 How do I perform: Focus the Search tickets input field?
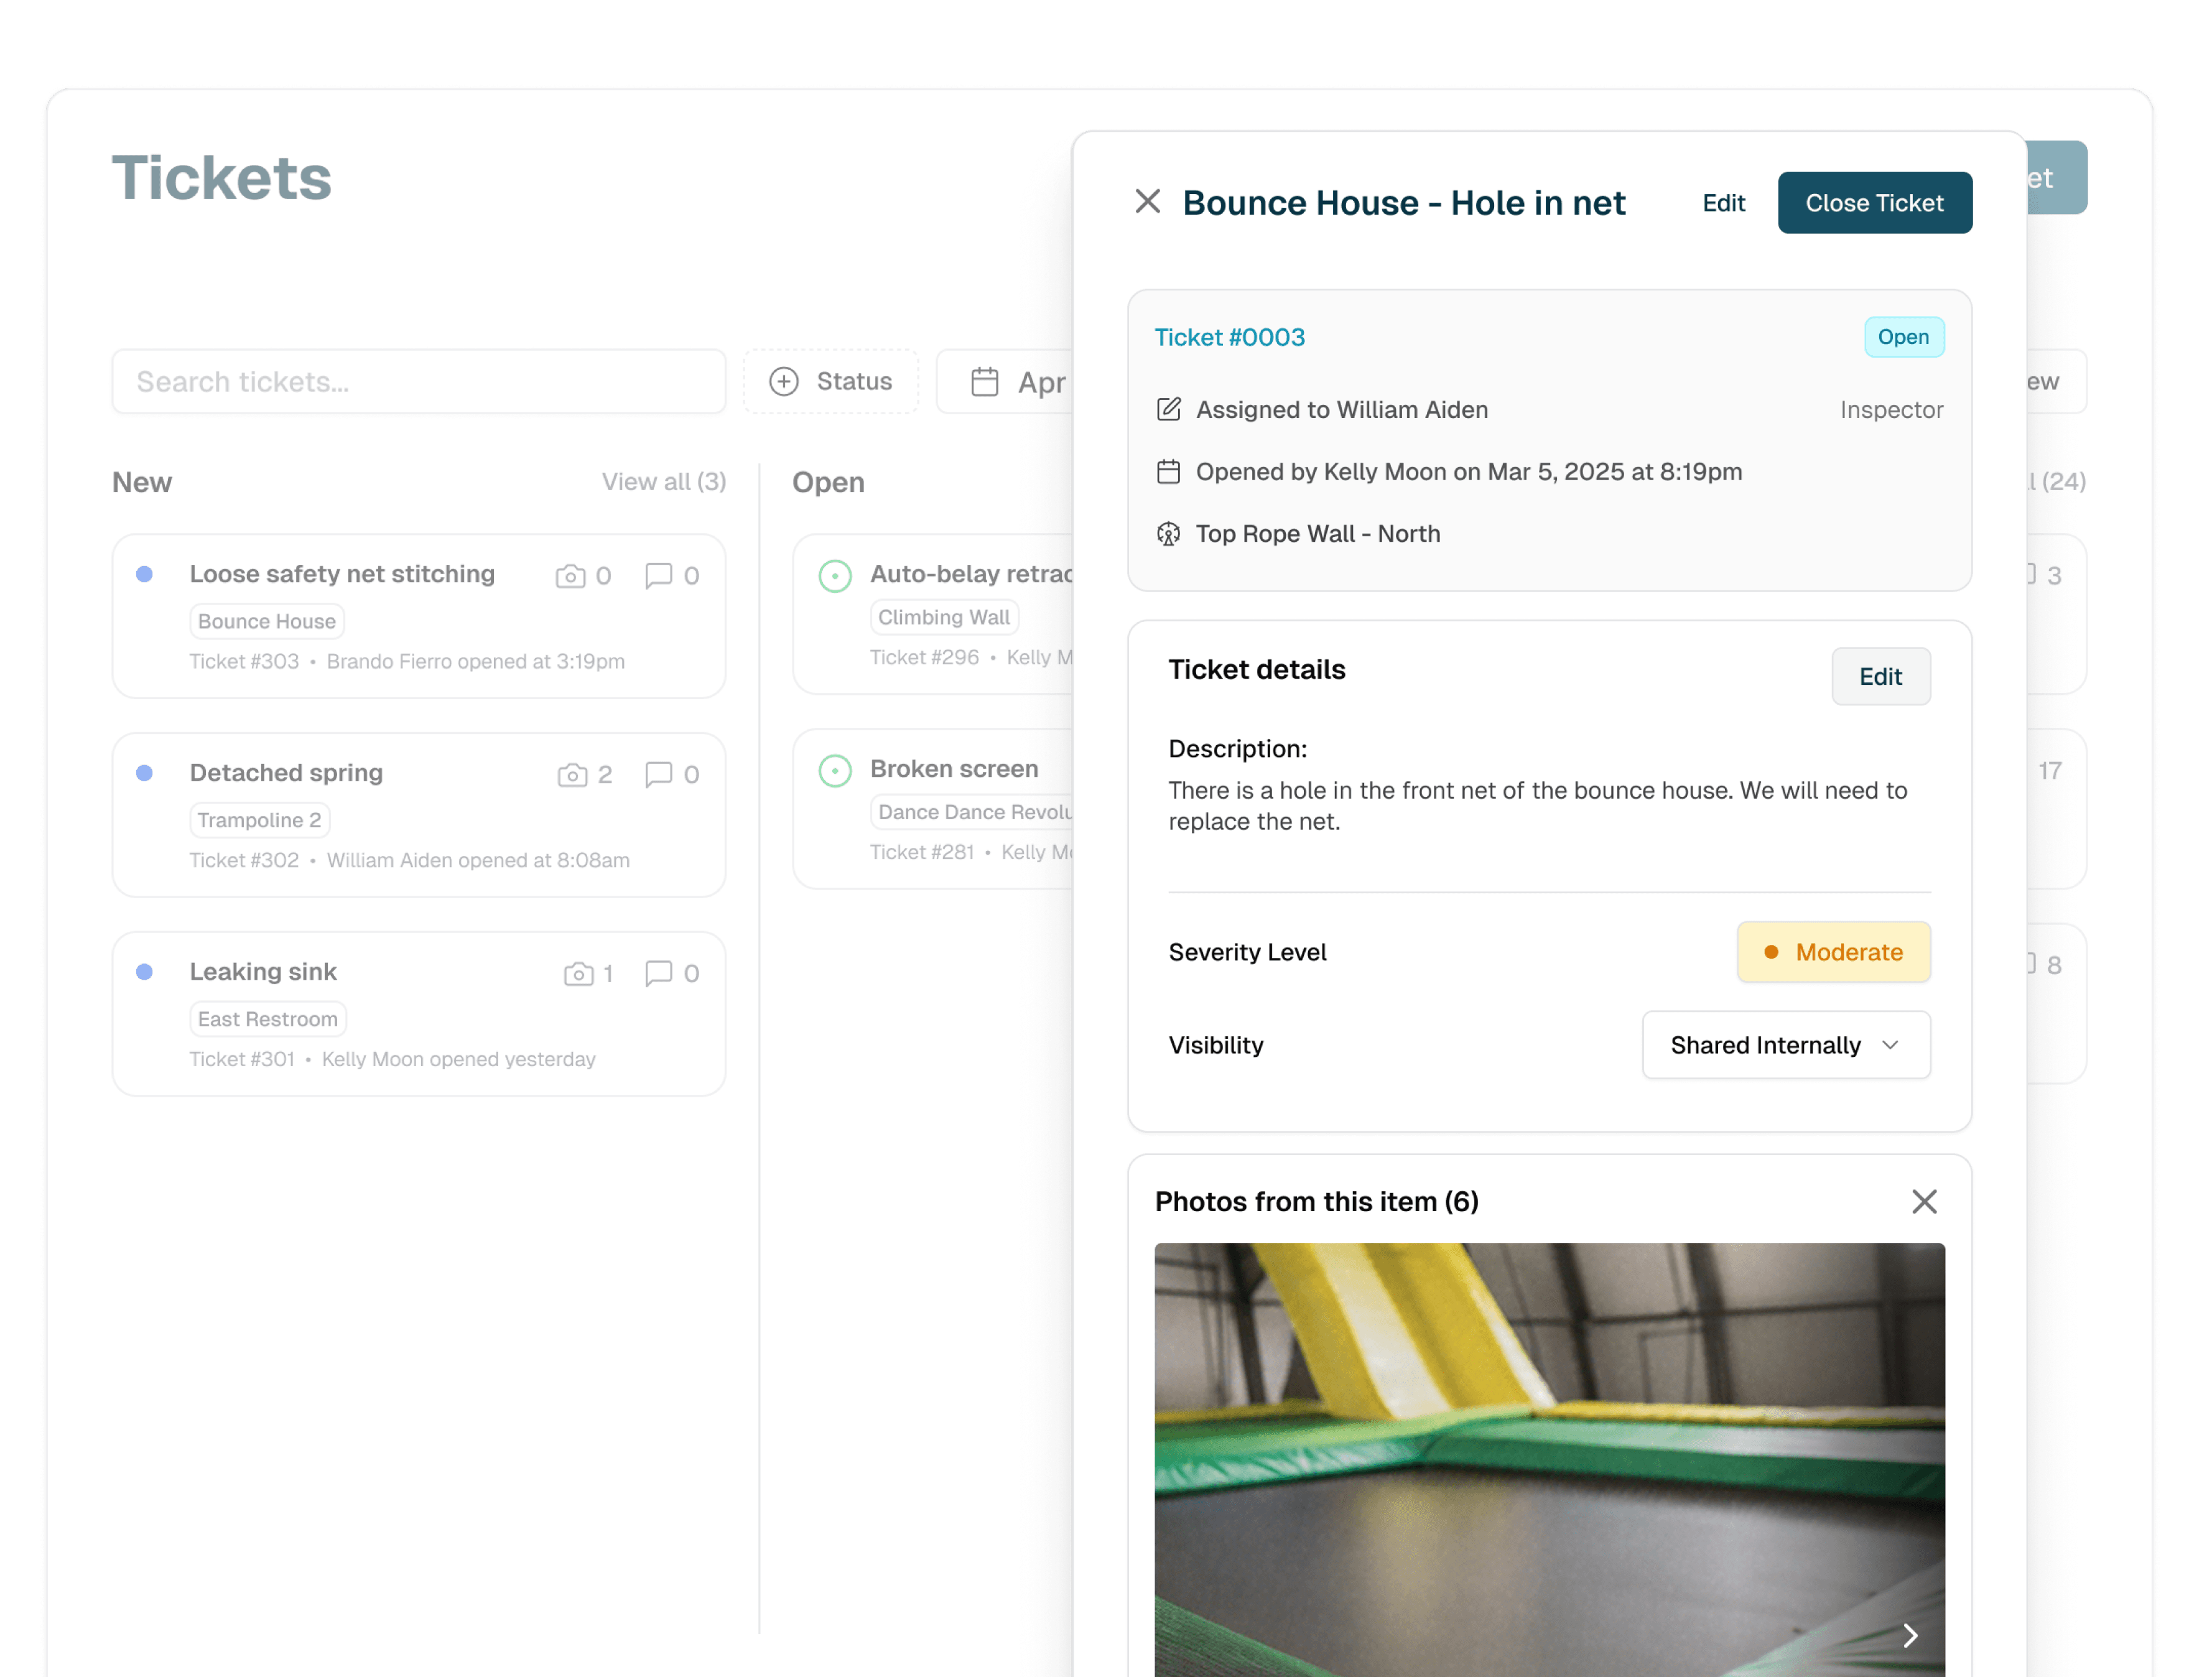(418, 382)
